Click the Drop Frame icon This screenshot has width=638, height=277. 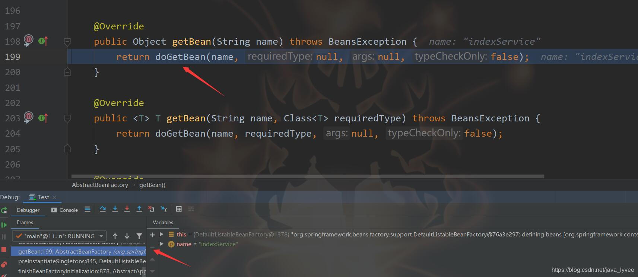[x=151, y=209]
